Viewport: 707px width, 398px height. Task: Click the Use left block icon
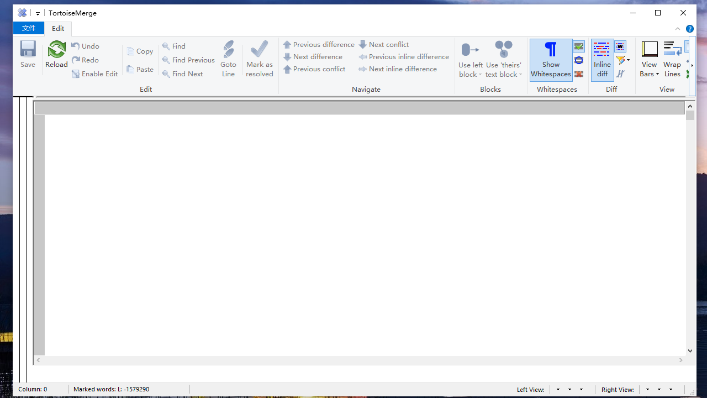[470, 50]
